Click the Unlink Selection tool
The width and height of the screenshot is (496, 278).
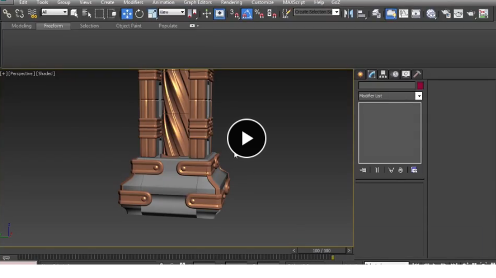click(19, 13)
